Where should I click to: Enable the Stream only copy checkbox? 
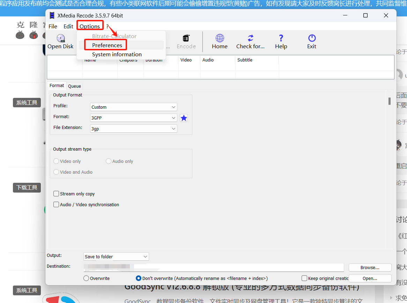coord(56,194)
